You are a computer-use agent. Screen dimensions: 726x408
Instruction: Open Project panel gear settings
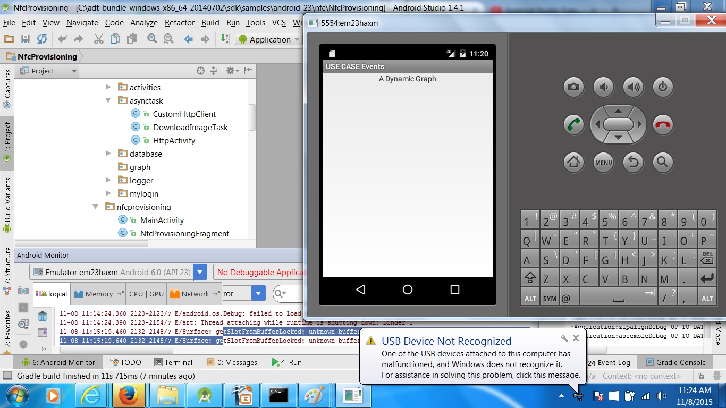(231, 71)
